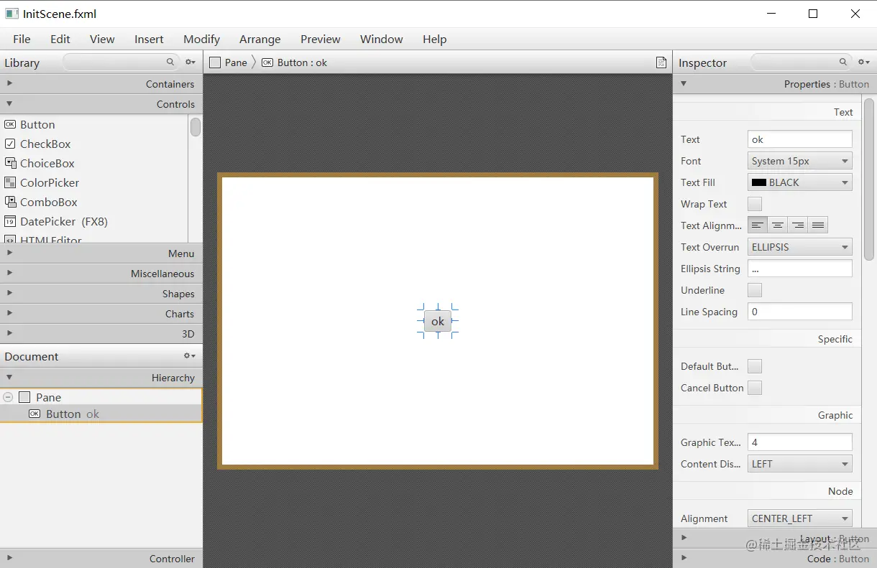Click the center text alignment icon
The width and height of the screenshot is (877, 568).
point(777,224)
